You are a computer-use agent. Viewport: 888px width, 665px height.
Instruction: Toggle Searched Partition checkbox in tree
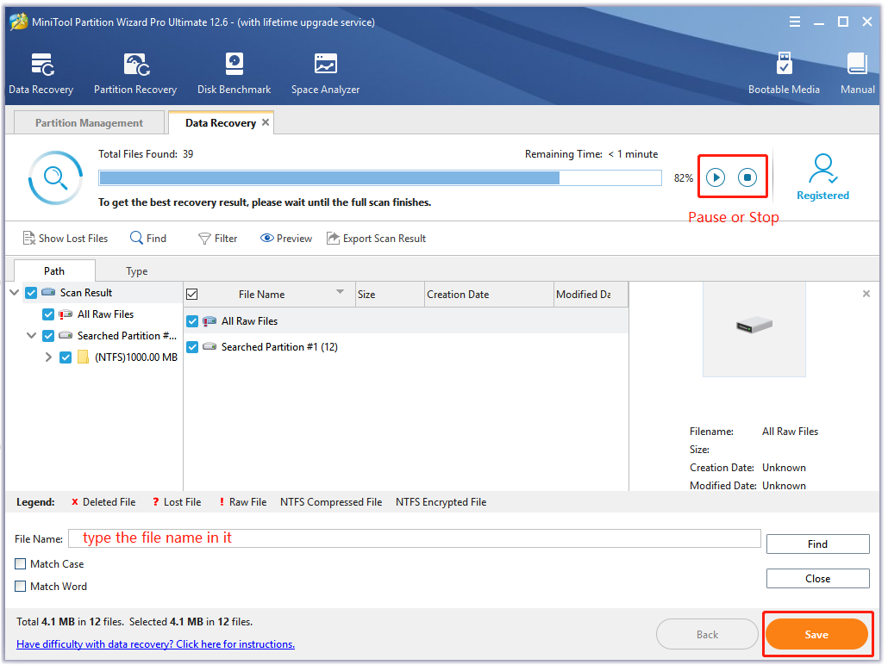[x=48, y=336]
